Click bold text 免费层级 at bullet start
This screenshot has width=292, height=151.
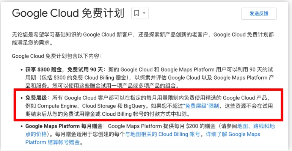click(36, 98)
